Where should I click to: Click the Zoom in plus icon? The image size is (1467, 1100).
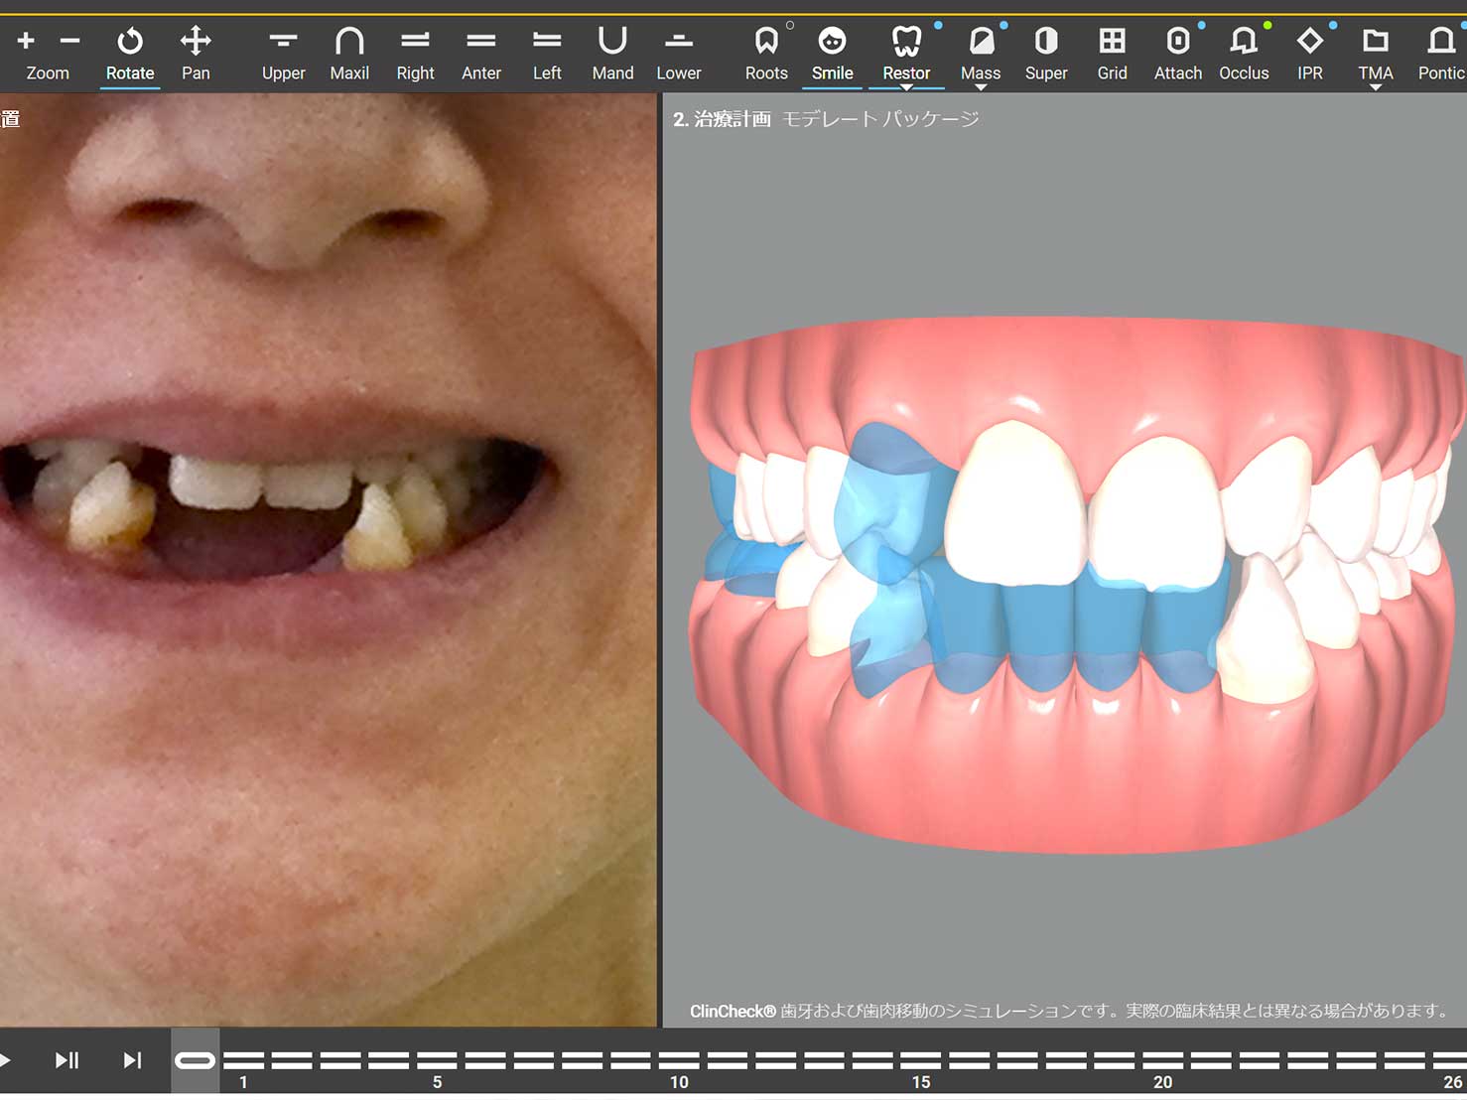click(x=26, y=41)
